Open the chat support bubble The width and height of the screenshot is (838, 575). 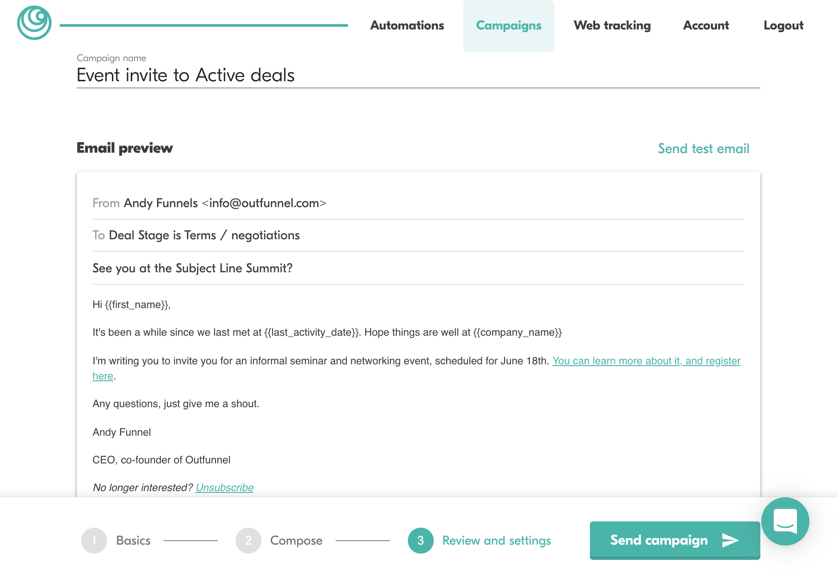pyautogui.click(x=785, y=521)
